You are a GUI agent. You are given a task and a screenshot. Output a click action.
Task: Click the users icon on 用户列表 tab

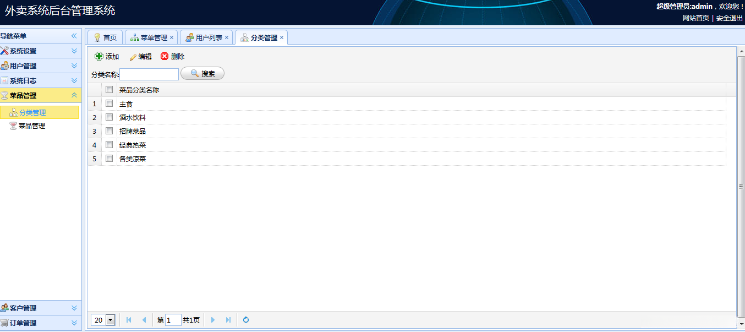(190, 37)
